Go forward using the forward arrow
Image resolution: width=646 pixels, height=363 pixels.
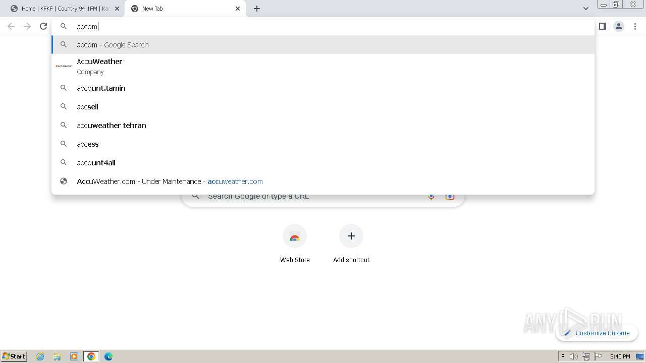tap(27, 26)
